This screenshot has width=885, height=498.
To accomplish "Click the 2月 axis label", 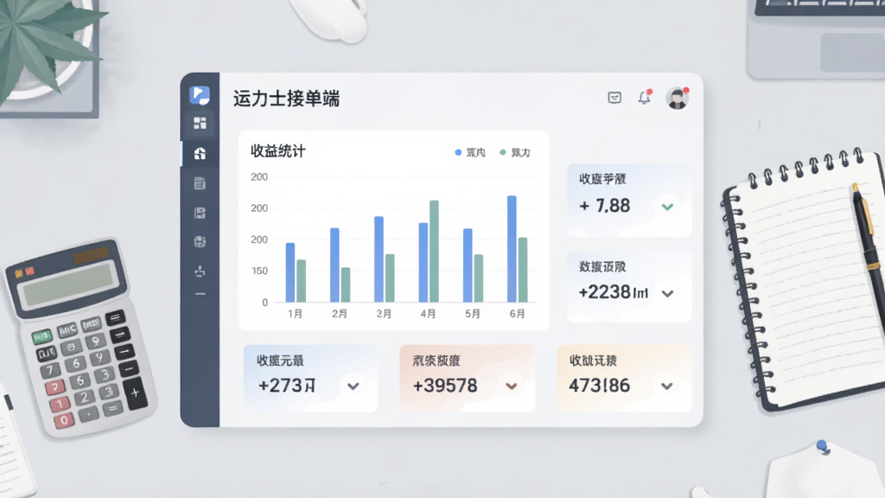I will 339,314.
